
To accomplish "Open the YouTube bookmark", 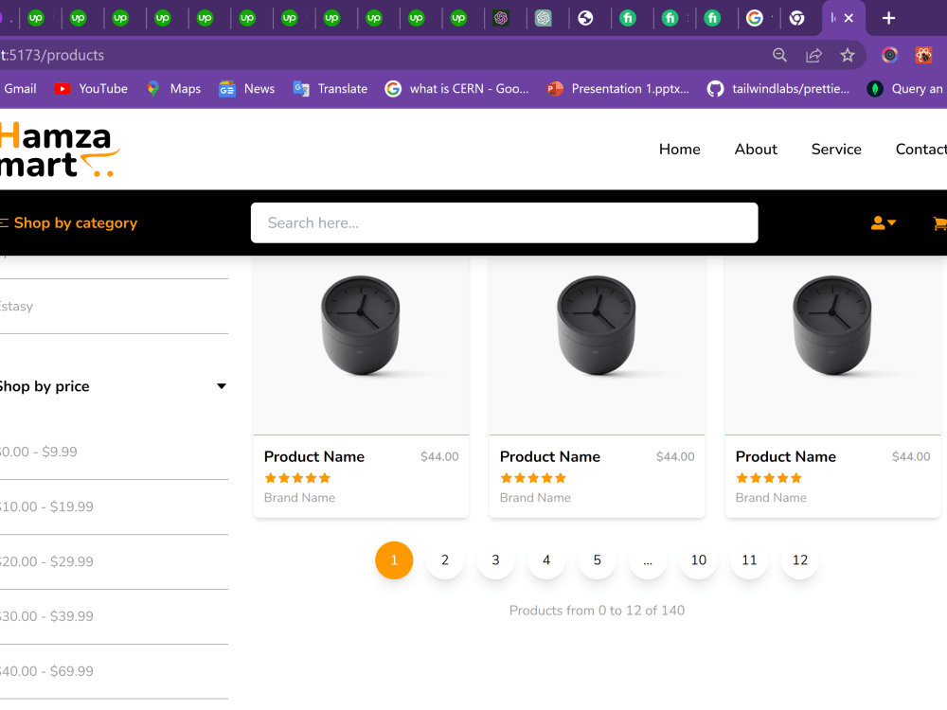I will (90, 88).
